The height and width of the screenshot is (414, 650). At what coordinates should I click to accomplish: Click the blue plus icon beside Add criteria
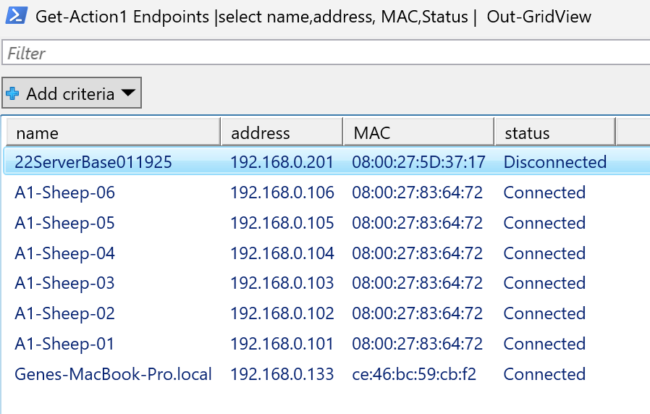(x=13, y=93)
